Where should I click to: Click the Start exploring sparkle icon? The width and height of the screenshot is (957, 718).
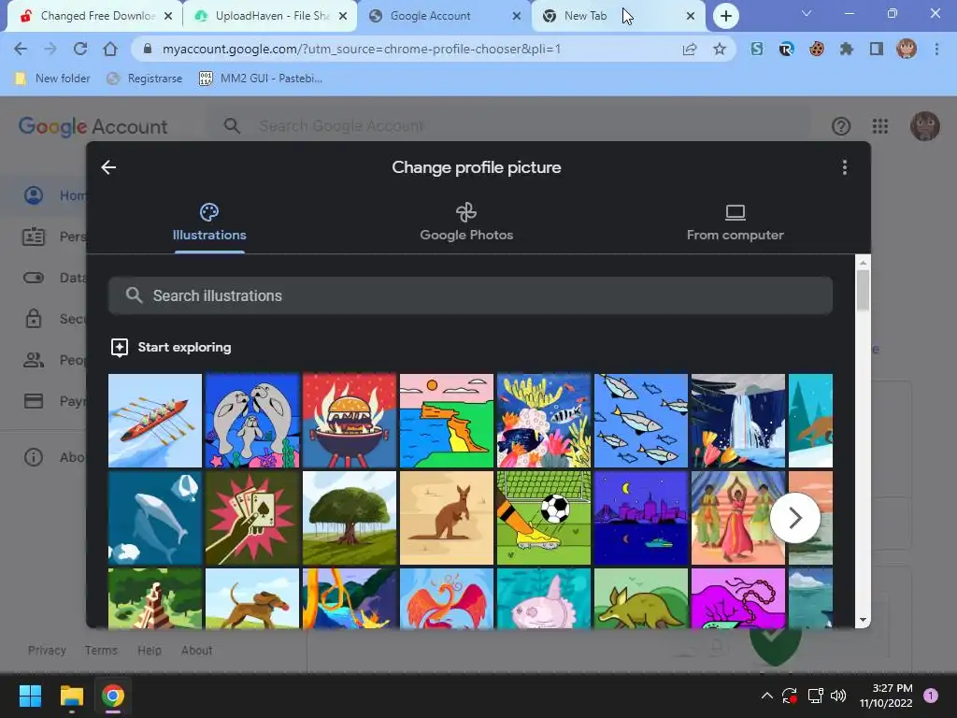(119, 348)
